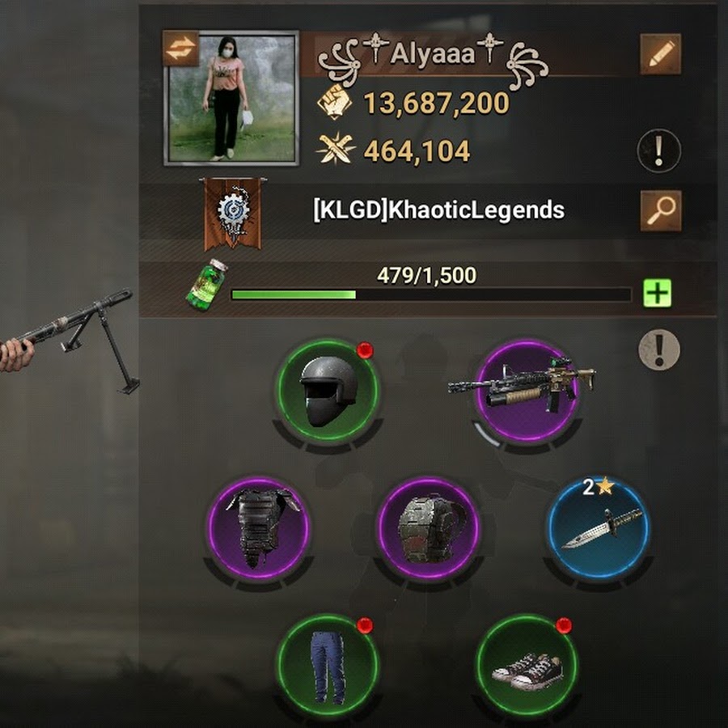Show equipment info via exclamation icon
This screenshot has height=728, width=728.
point(658,349)
